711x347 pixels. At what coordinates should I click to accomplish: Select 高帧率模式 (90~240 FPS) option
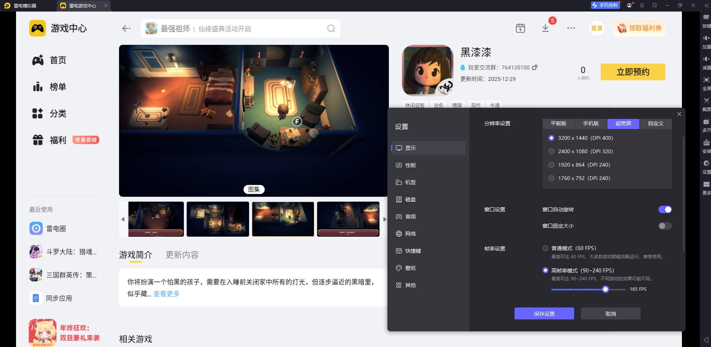(578, 271)
